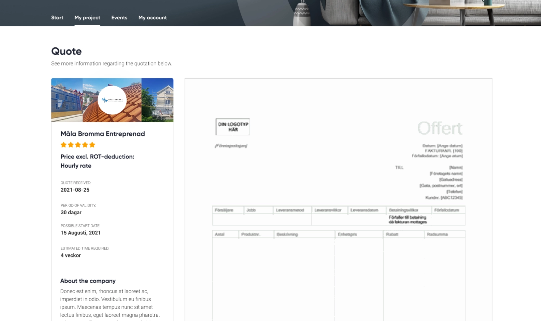Click the Offert title in document
This screenshot has height=321, width=541.
(x=440, y=128)
